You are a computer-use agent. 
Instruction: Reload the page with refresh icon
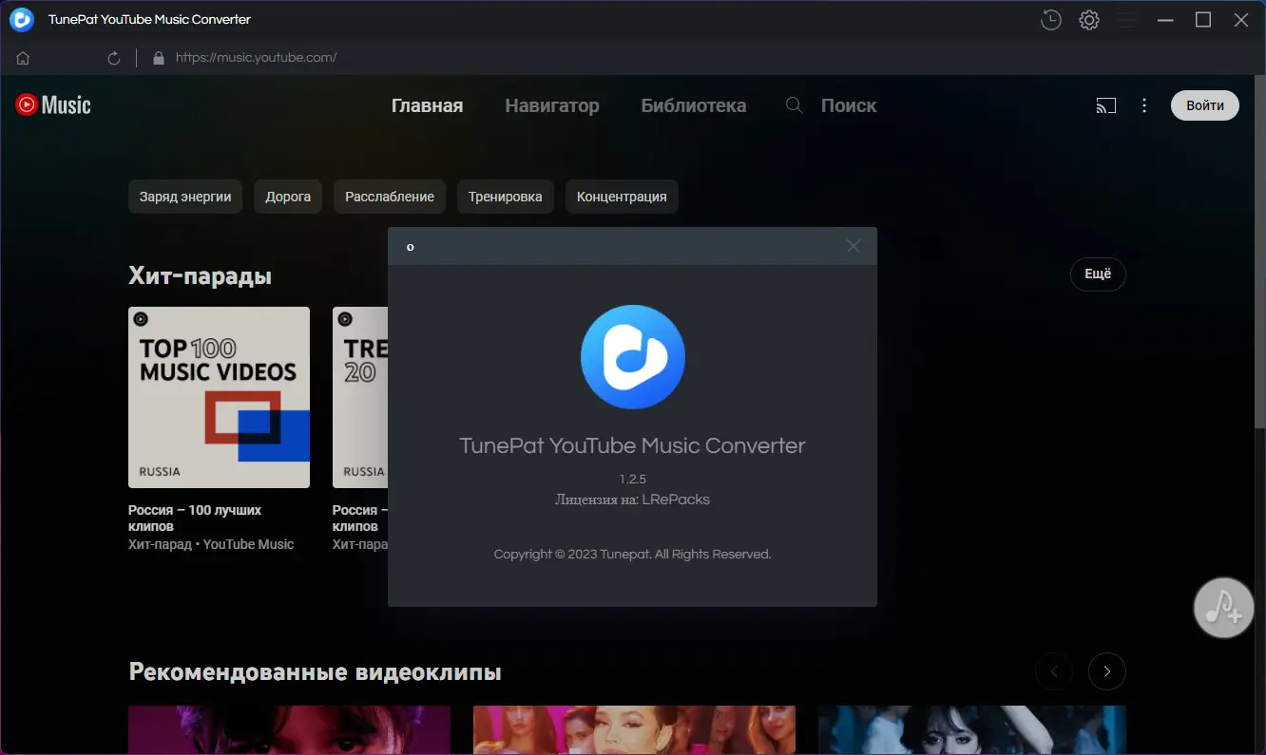(x=114, y=58)
